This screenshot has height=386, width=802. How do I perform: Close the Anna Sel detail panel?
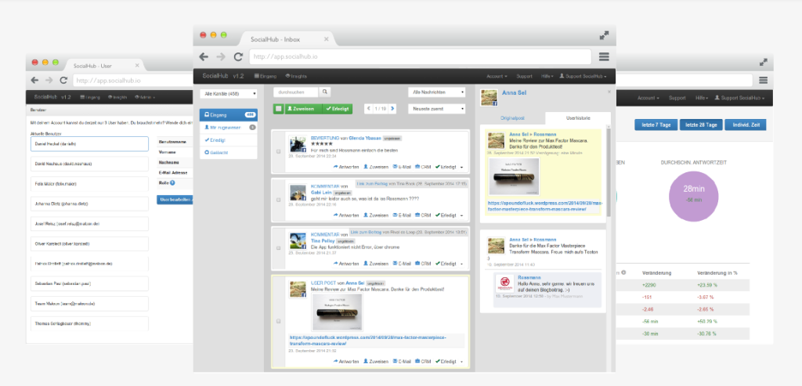pyautogui.click(x=609, y=92)
